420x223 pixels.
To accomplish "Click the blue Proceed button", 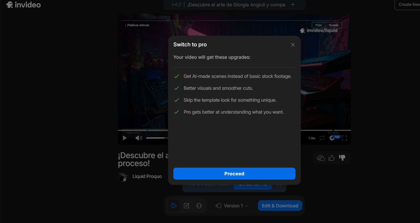I will coord(234,174).
